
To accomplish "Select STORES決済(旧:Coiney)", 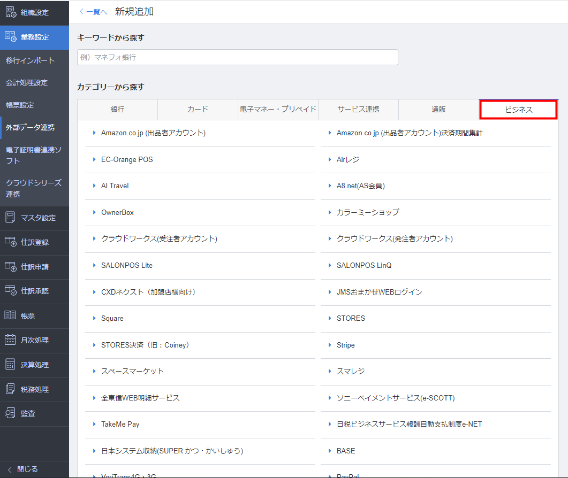I will (145, 345).
